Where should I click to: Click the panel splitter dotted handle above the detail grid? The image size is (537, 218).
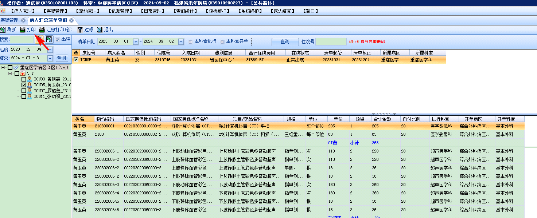(384, 114)
